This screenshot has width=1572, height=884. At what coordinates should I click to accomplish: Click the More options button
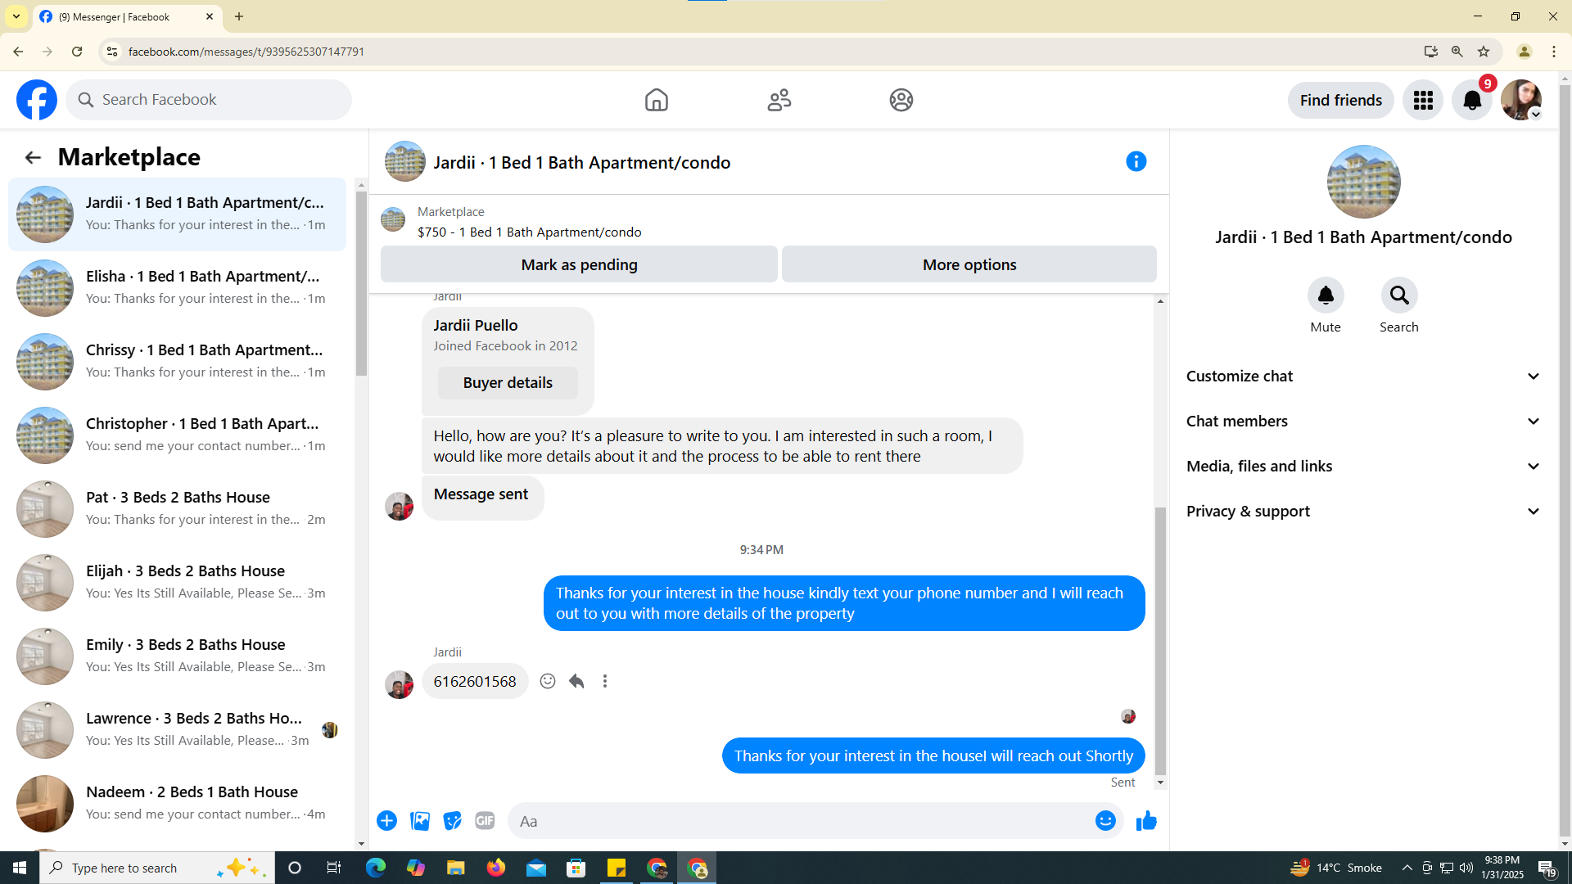click(969, 264)
